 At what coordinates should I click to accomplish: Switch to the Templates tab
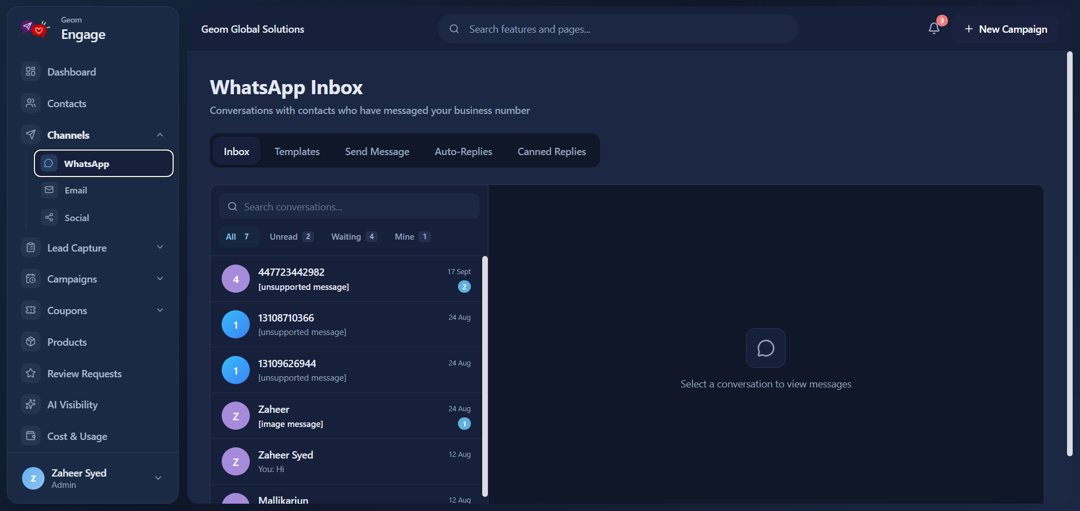(x=297, y=151)
